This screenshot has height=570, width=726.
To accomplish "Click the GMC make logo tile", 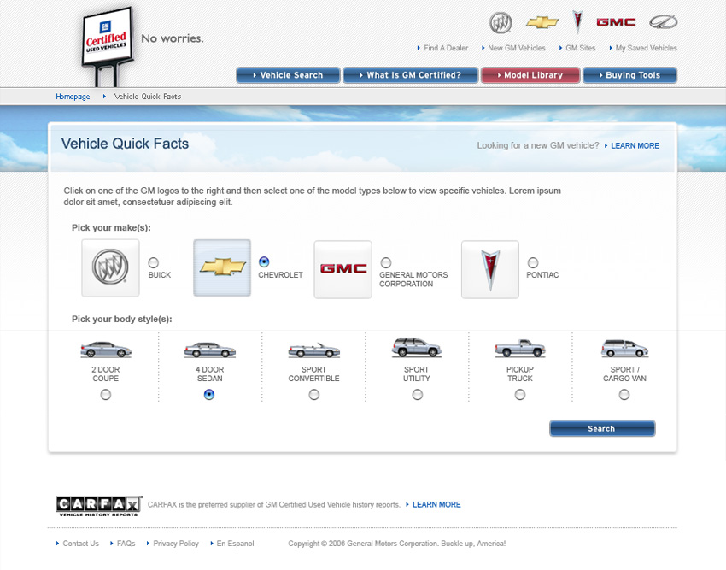I will pyautogui.click(x=343, y=269).
